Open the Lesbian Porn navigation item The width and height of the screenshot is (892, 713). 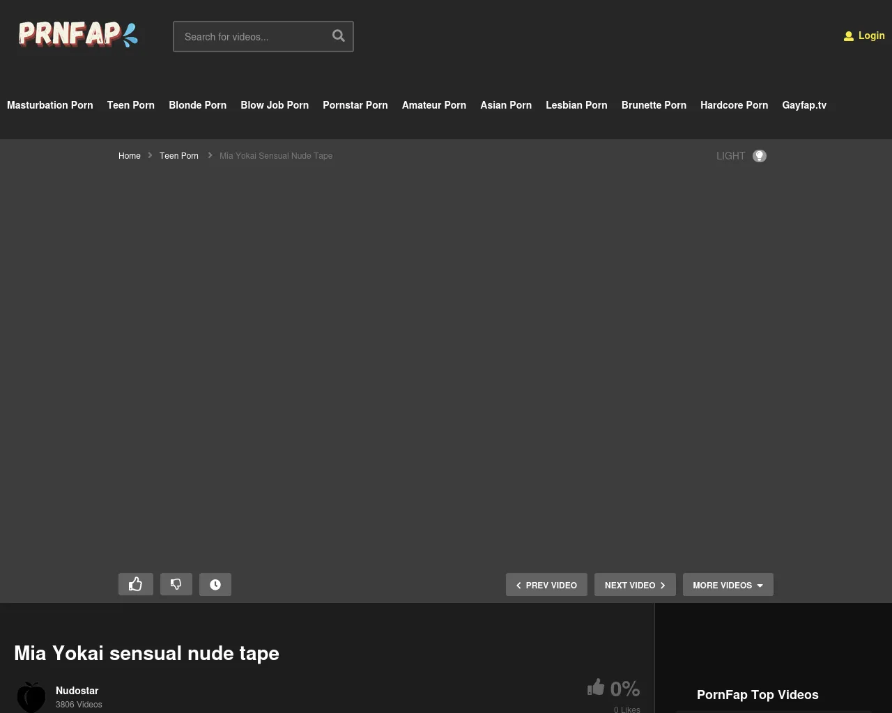click(576, 105)
